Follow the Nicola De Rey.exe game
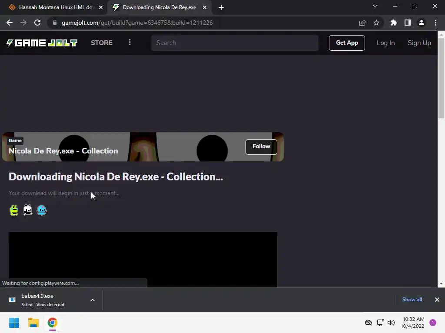Image resolution: width=445 pixels, height=333 pixels. (x=261, y=147)
